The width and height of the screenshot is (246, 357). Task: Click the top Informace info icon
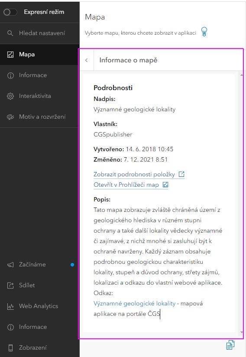click(x=10, y=75)
